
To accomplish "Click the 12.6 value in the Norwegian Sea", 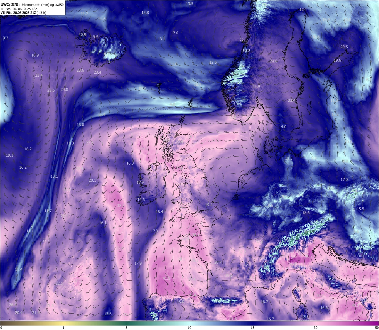I will click(213, 62).
